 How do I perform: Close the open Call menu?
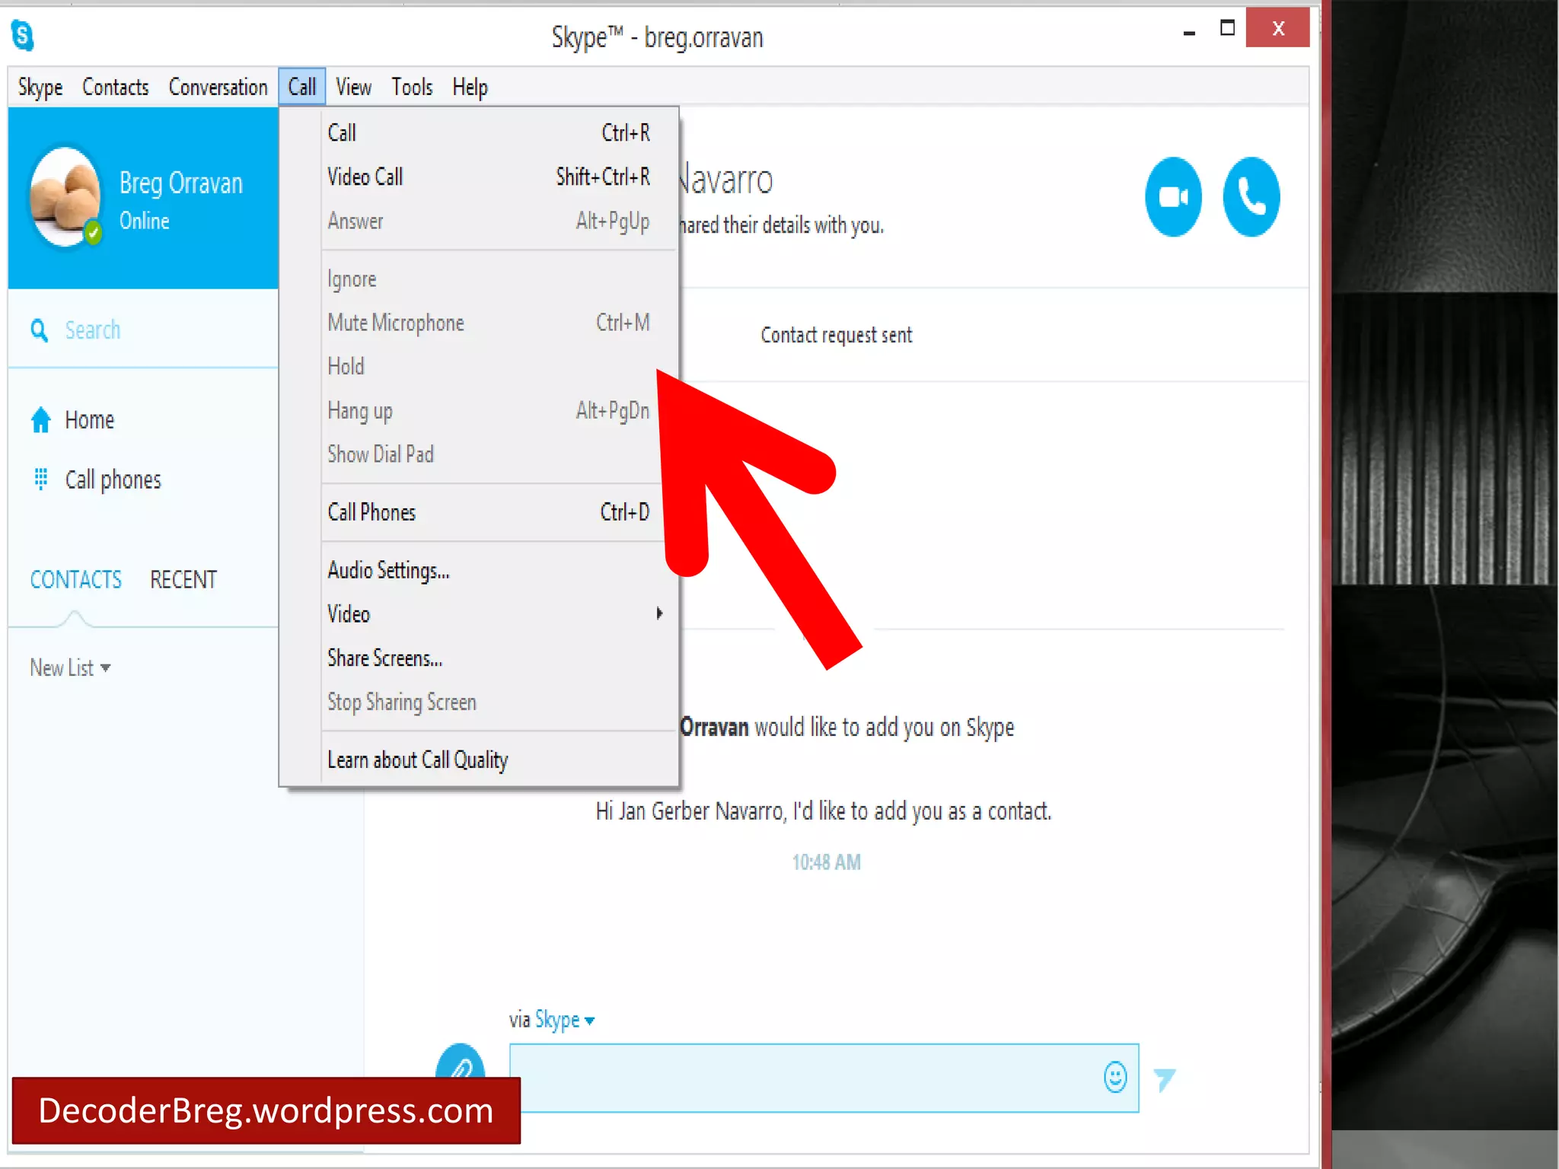[302, 87]
